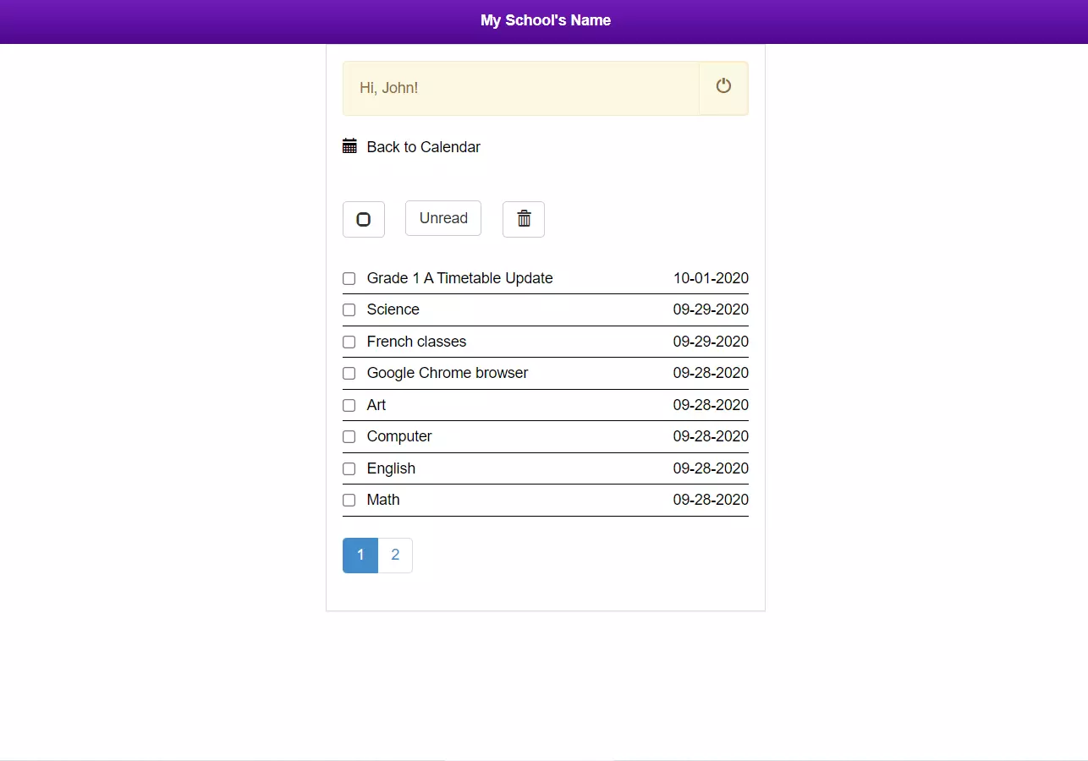Open the Art message
This screenshot has height=761, width=1088.
(376, 405)
